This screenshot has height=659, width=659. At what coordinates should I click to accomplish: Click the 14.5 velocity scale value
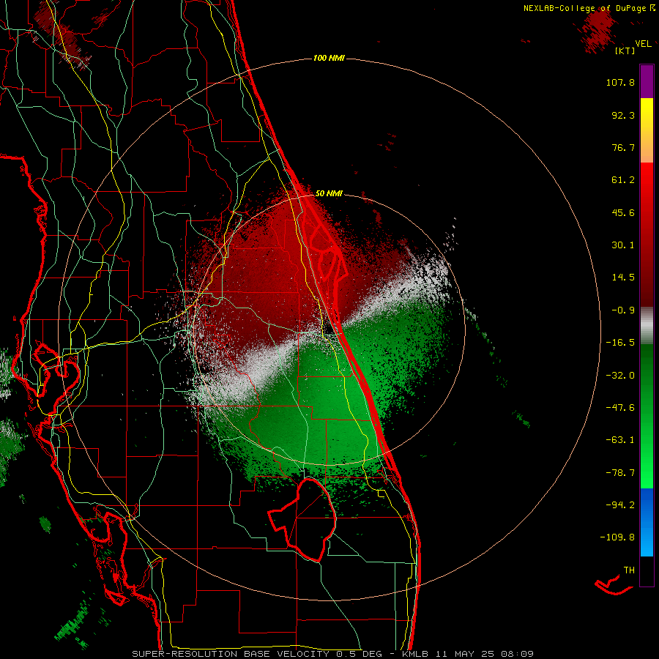(623, 278)
